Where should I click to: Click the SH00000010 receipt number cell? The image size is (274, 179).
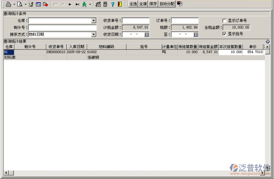[56, 52]
